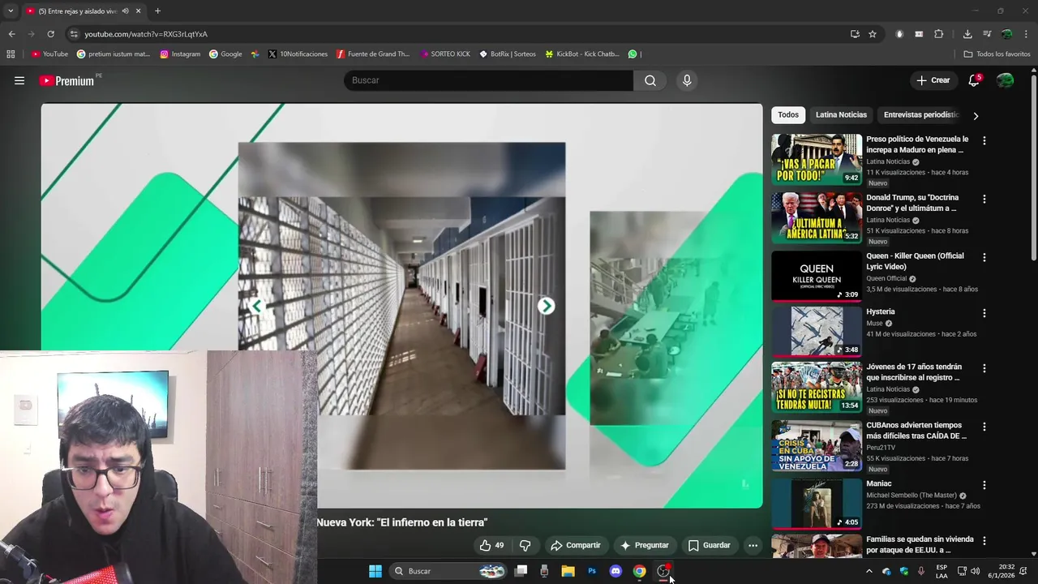View site information icon in address bar
The width and height of the screenshot is (1038, 584).
click(x=74, y=34)
